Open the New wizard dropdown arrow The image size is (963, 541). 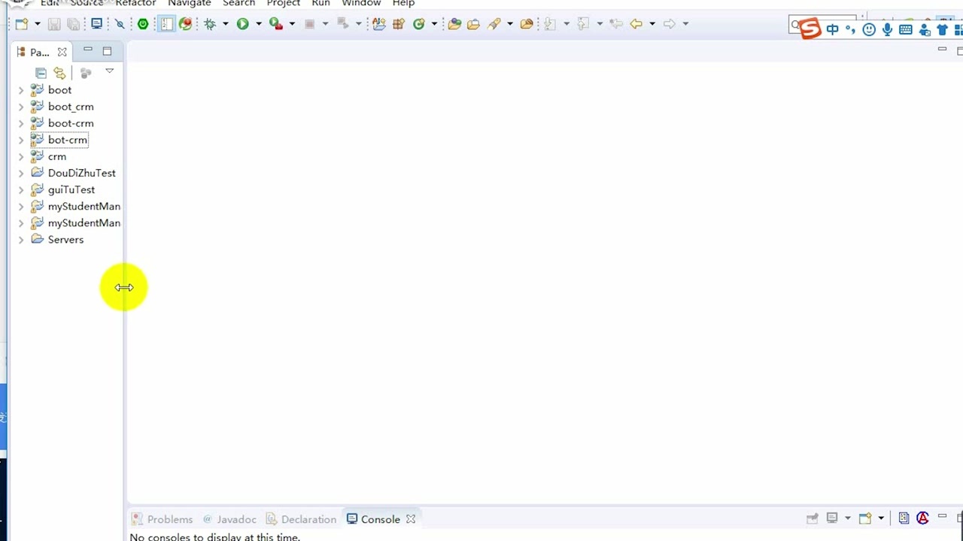point(37,24)
